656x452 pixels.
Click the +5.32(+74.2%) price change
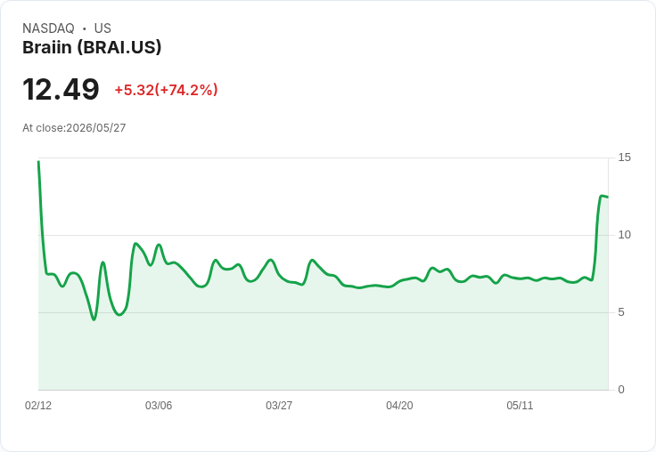(x=166, y=90)
